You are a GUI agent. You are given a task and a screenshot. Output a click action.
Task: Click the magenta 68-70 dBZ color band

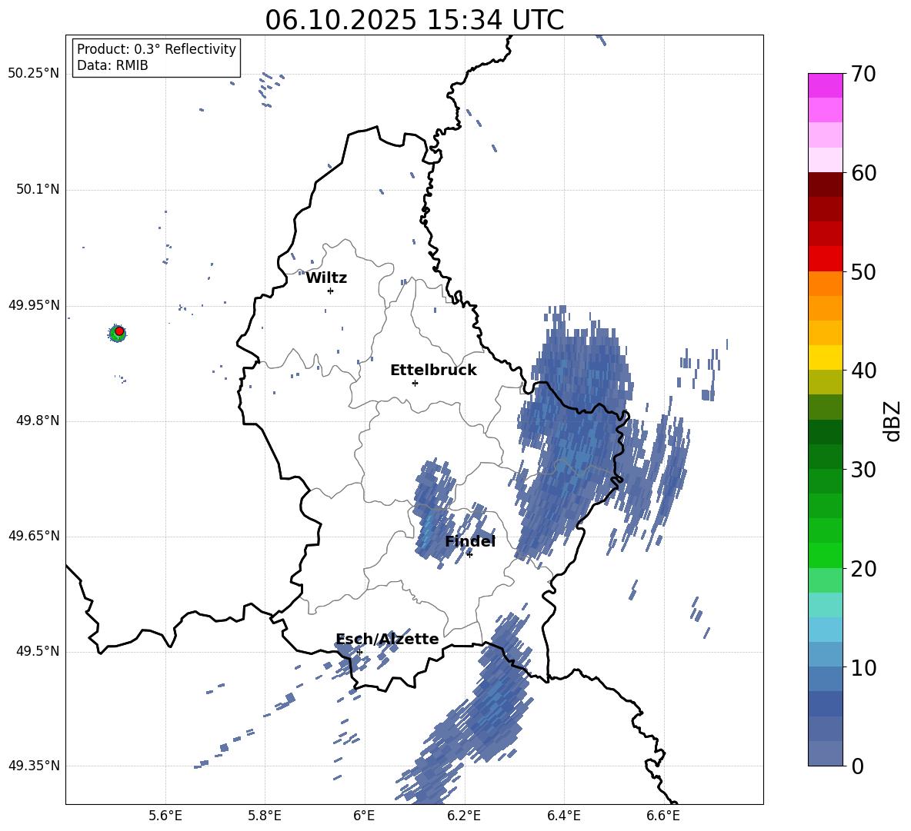[x=825, y=85]
